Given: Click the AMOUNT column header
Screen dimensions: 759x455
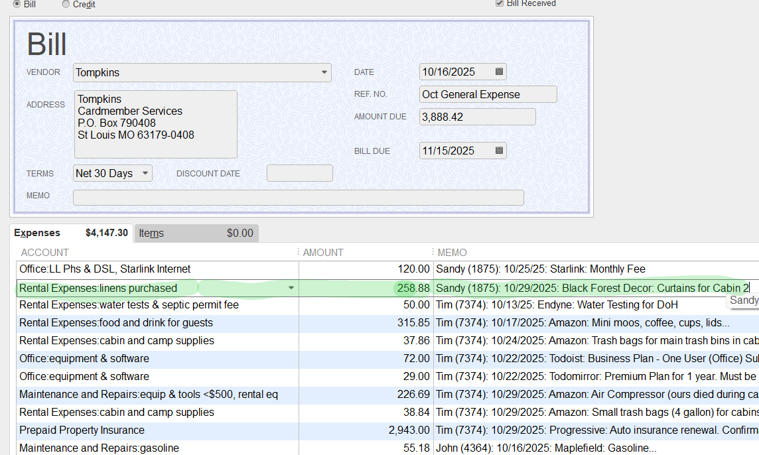Looking at the screenshot, I should (323, 253).
